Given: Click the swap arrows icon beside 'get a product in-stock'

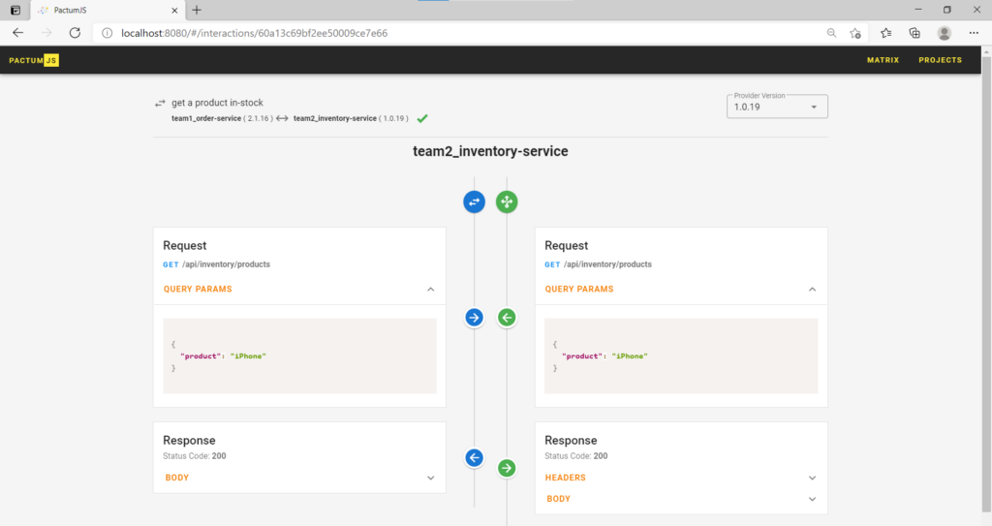Looking at the screenshot, I should [160, 104].
